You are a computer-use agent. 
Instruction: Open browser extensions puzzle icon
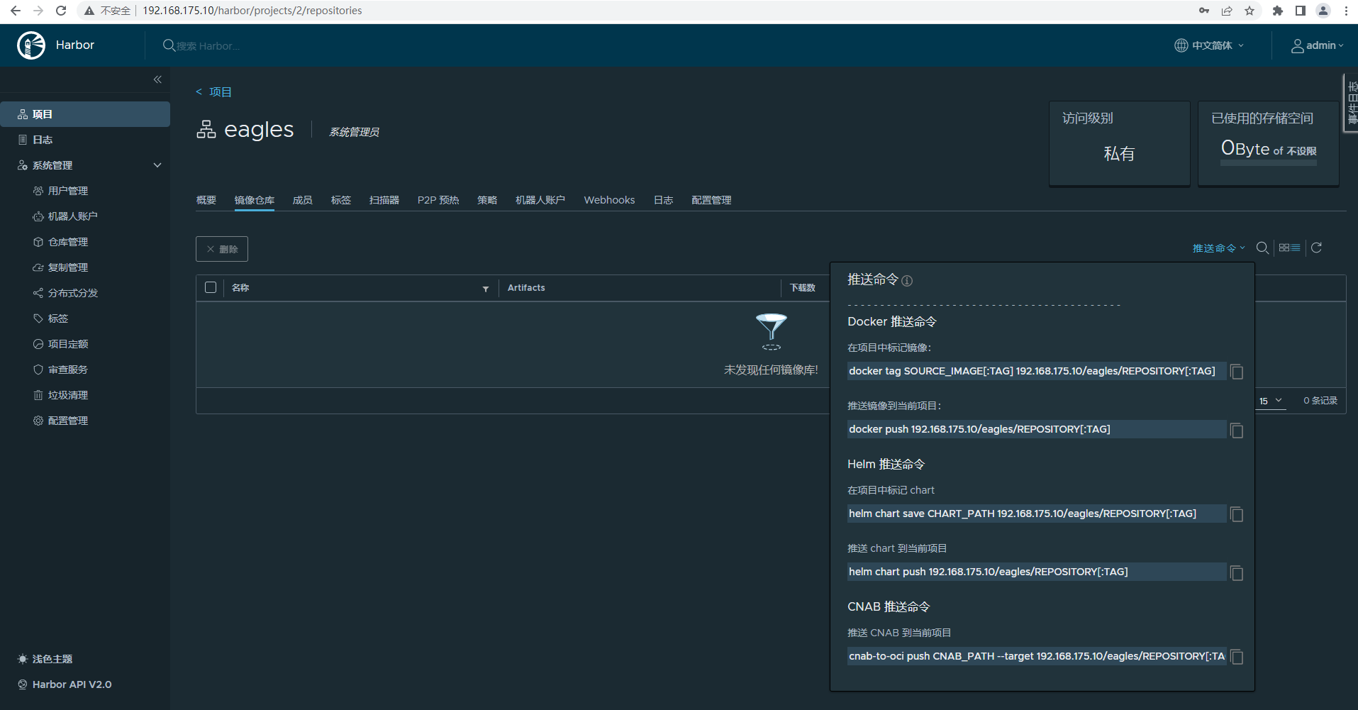pos(1278,11)
